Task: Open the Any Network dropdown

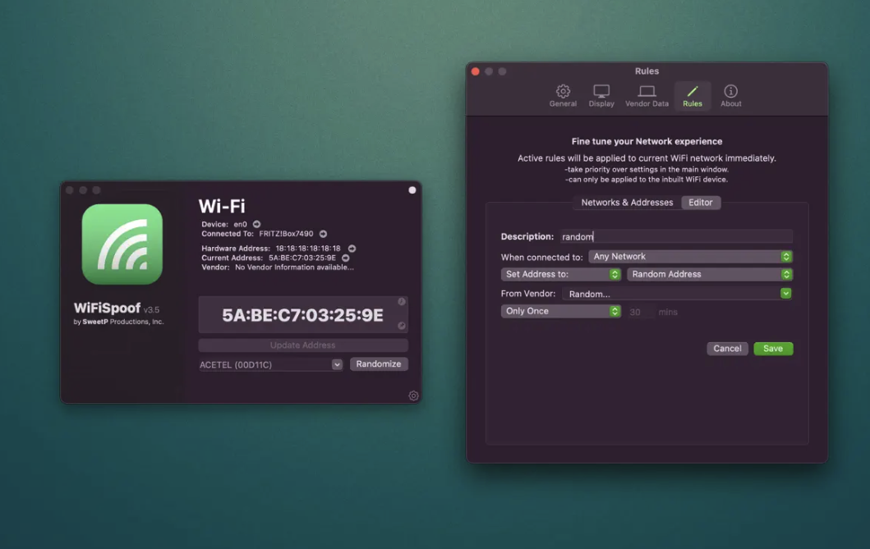Action: [690, 257]
